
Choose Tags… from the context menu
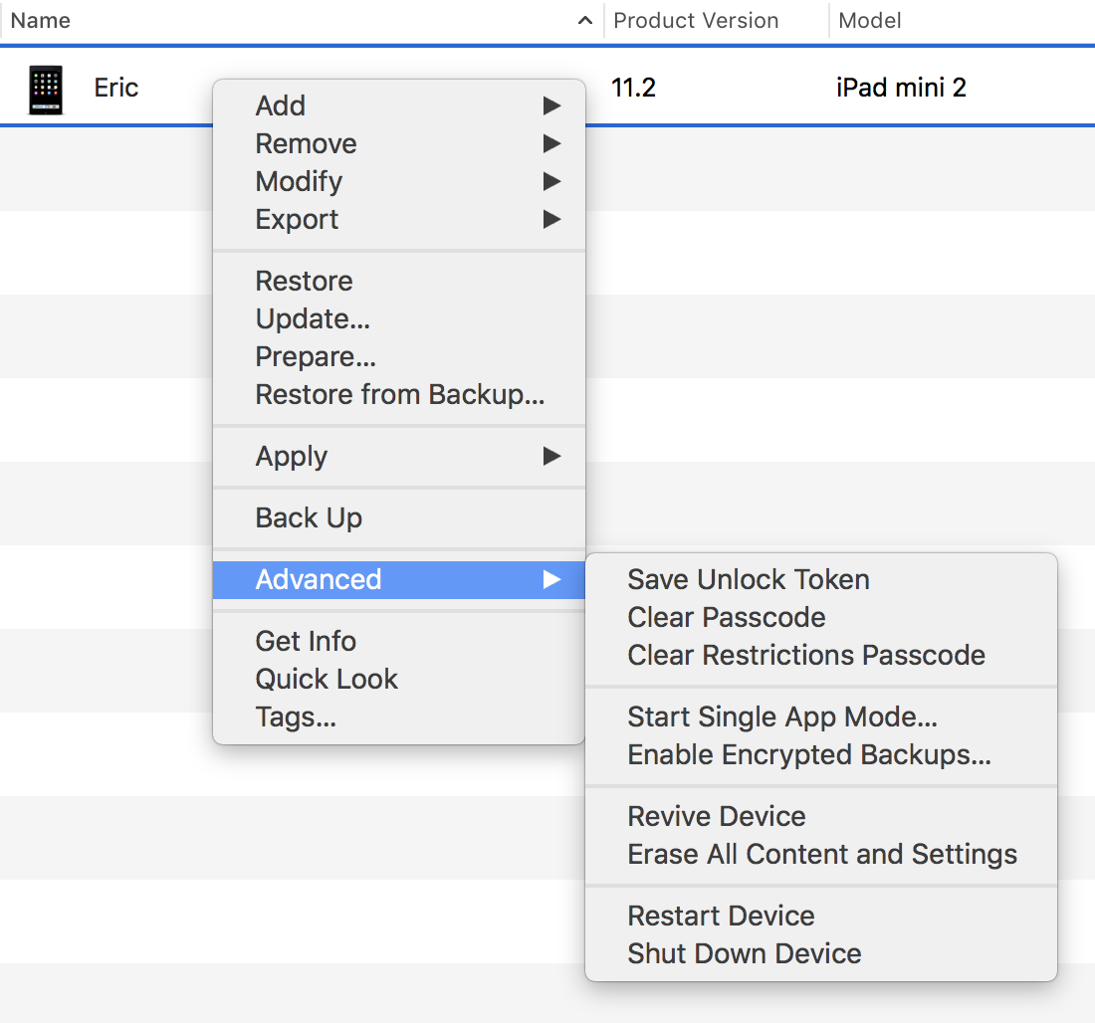click(x=399, y=716)
